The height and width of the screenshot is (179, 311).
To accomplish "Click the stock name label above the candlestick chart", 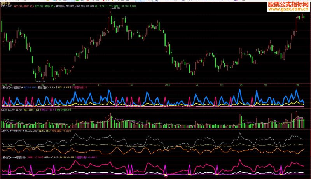I will click(4, 4).
